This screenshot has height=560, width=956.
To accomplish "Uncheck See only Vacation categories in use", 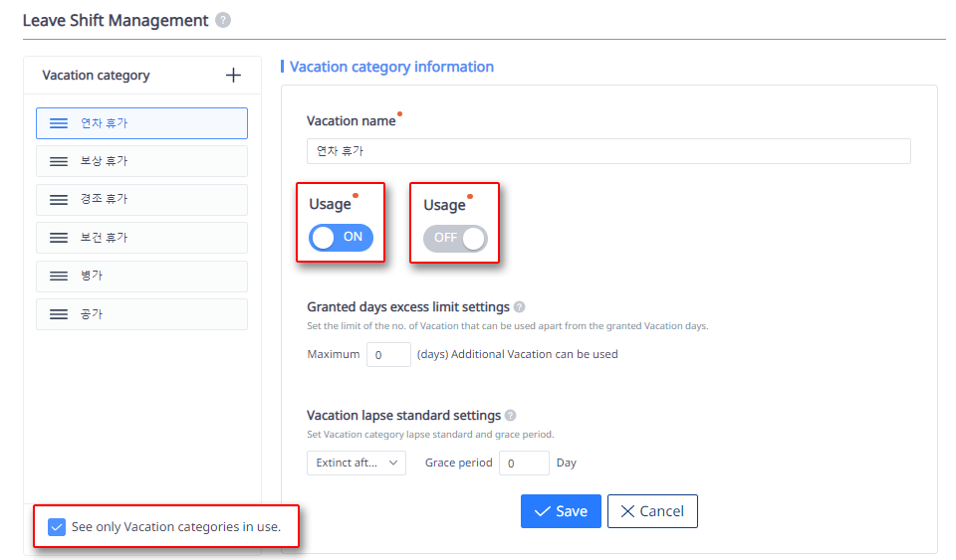I will pyautogui.click(x=57, y=527).
